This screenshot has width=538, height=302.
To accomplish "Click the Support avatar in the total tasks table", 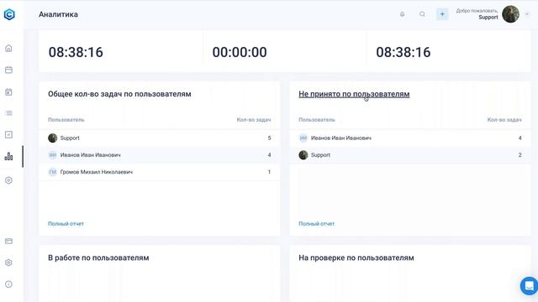I will [52, 138].
